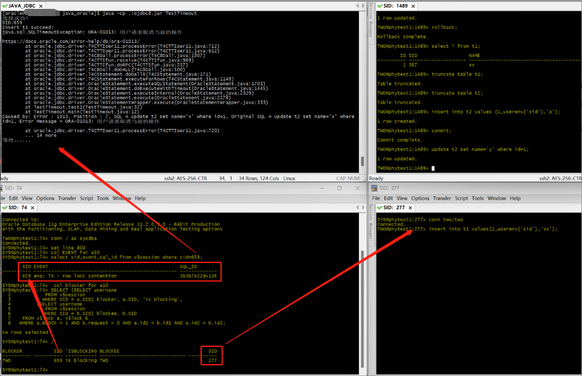582x376 pixels.
Task: Click SQL_ID value 3b3b7s22dv13t
Action: 198,276
